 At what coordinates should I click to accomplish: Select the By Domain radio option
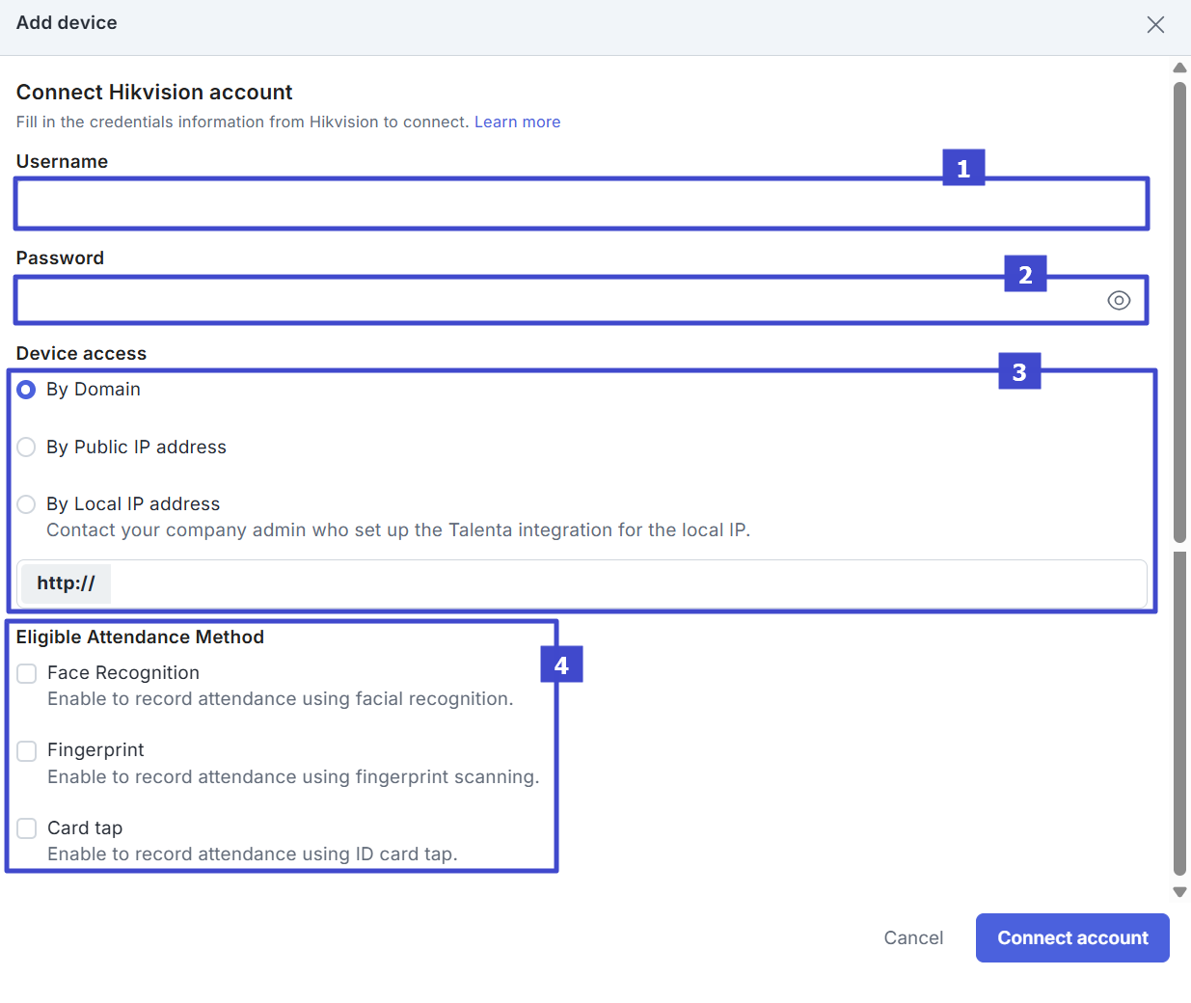27,390
